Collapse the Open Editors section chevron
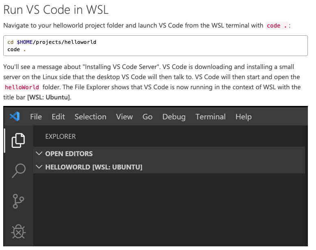This screenshot has width=316, height=250. [x=39, y=153]
